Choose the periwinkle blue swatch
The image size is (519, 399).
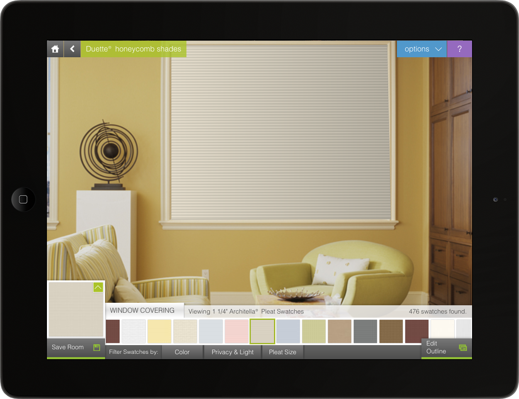coord(288,331)
